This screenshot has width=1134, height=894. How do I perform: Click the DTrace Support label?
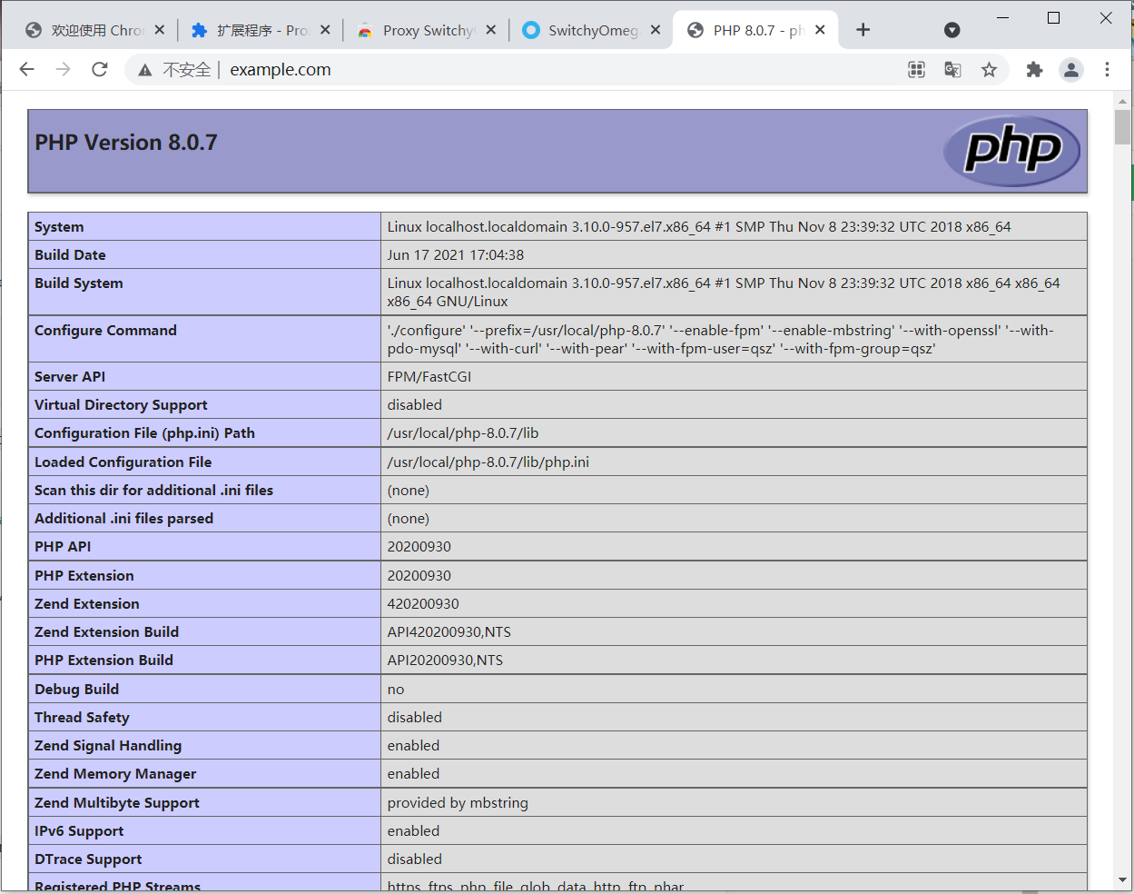[88, 859]
